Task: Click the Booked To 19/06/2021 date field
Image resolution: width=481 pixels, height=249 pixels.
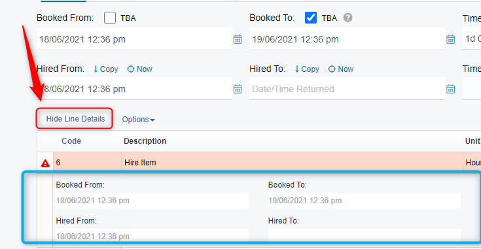Action: point(347,39)
